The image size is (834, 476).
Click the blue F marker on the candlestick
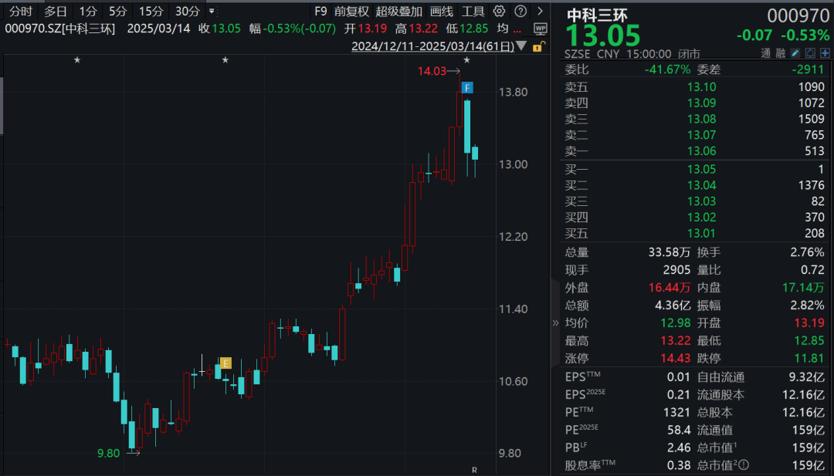click(x=467, y=88)
